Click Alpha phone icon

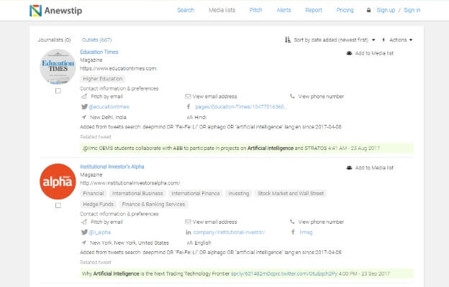(x=292, y=222)
